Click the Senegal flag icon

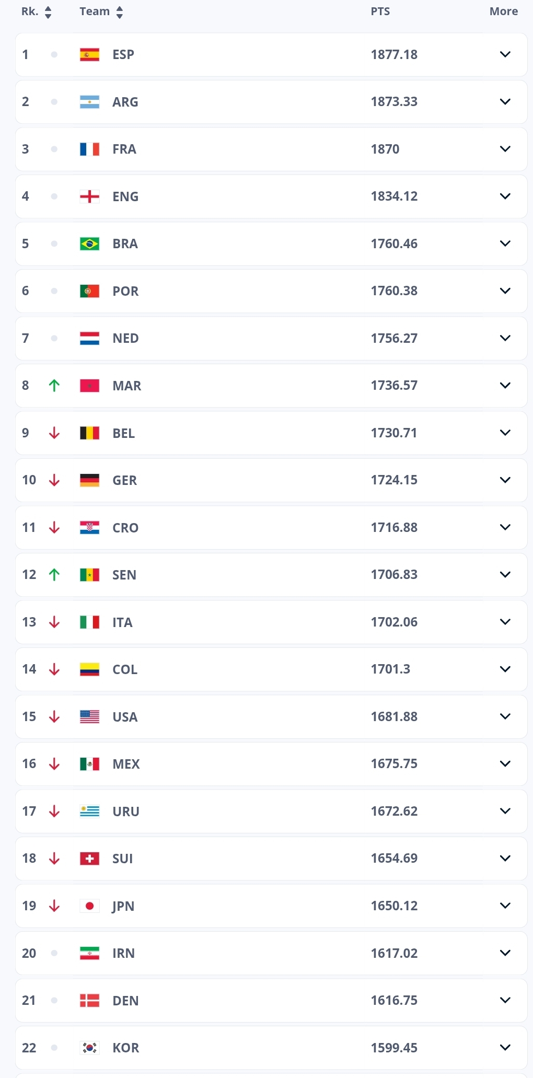point(89,575)
